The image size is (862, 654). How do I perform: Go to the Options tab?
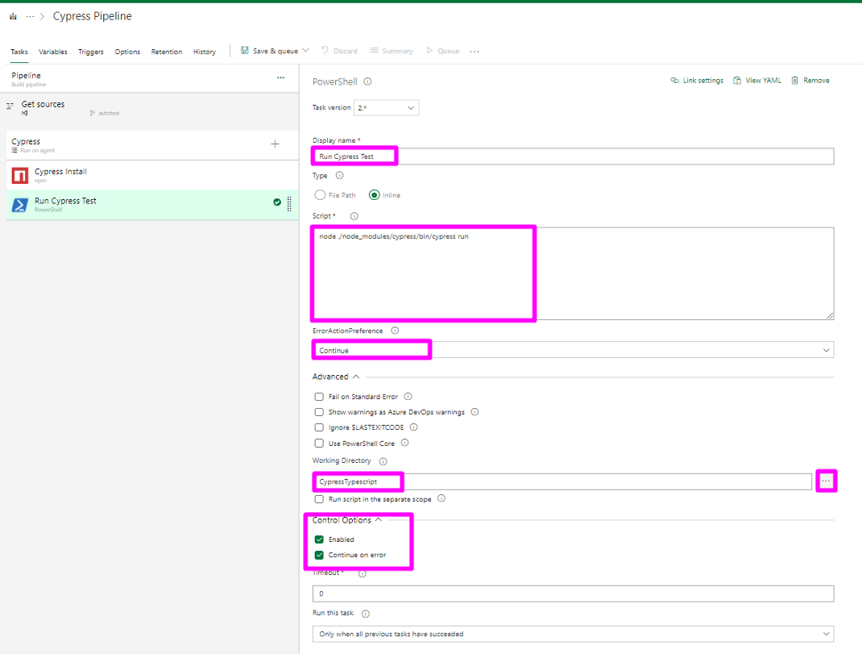127,52
